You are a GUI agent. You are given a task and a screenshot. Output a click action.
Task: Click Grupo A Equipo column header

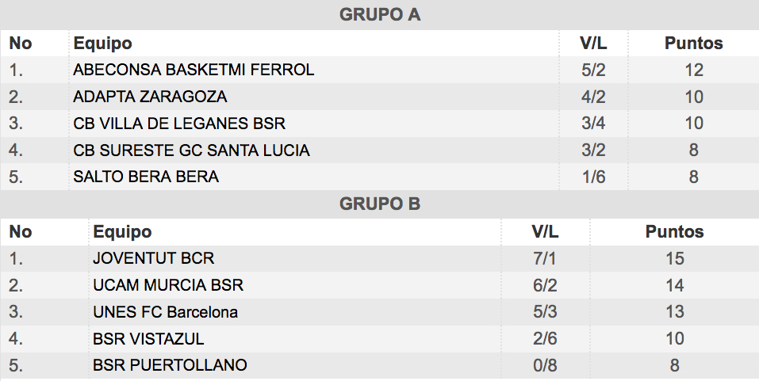click(x=102, y=43)
